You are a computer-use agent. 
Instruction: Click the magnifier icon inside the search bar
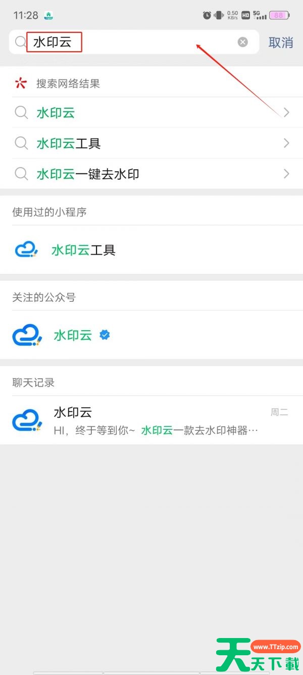tap(20, 42)
